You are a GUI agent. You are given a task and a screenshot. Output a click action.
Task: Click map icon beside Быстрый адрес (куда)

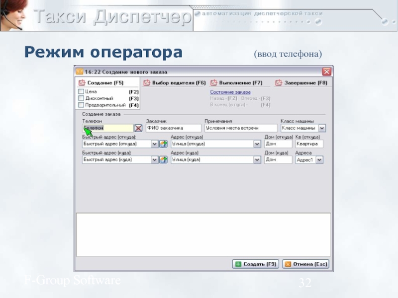tap(163, 159)
